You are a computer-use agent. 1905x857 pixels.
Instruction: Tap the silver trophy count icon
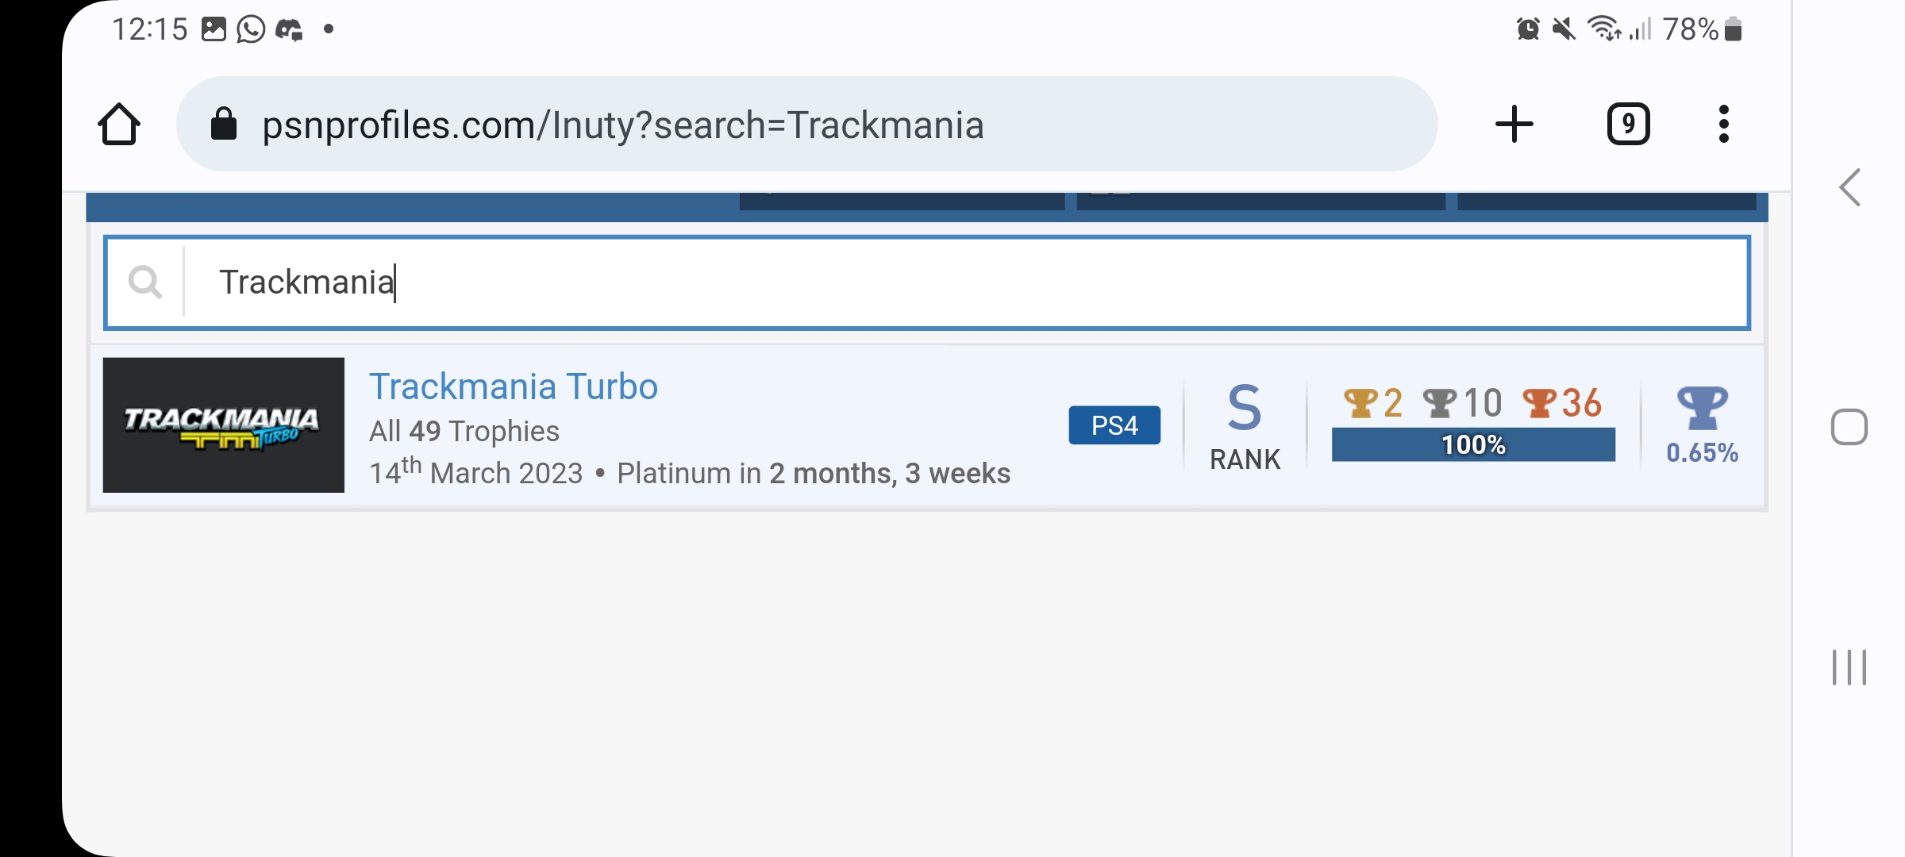1439,403
